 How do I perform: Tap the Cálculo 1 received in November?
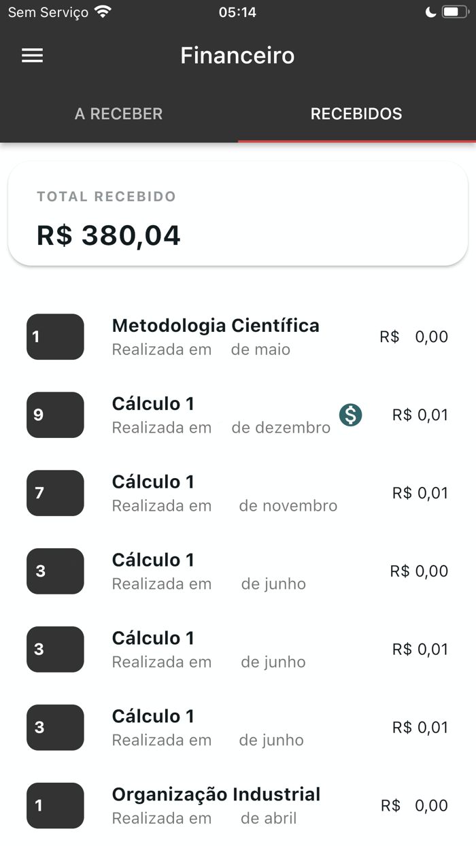coord(152,481)
